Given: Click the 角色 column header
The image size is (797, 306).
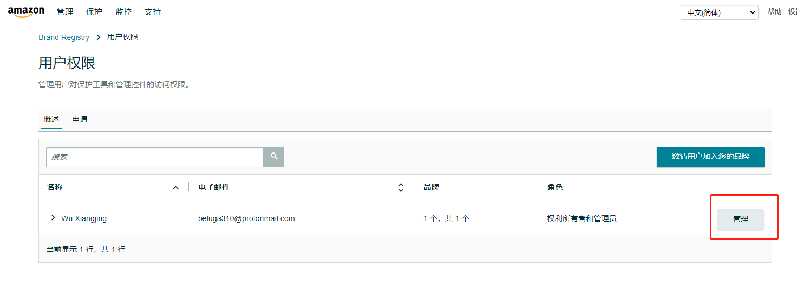Looking at the screenshot, I should point(555,187).
